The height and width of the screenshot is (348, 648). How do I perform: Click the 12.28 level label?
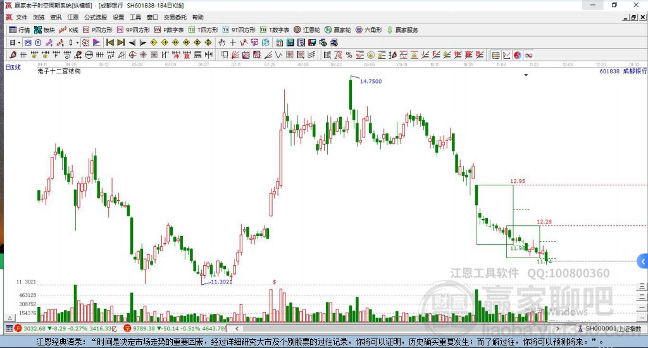coord(544,222)
